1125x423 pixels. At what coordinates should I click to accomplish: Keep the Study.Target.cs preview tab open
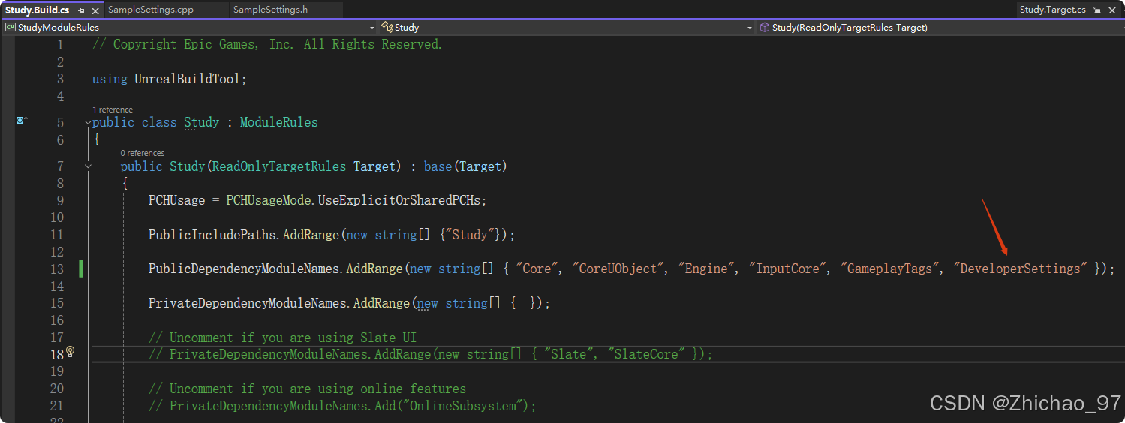[1097, 10]
